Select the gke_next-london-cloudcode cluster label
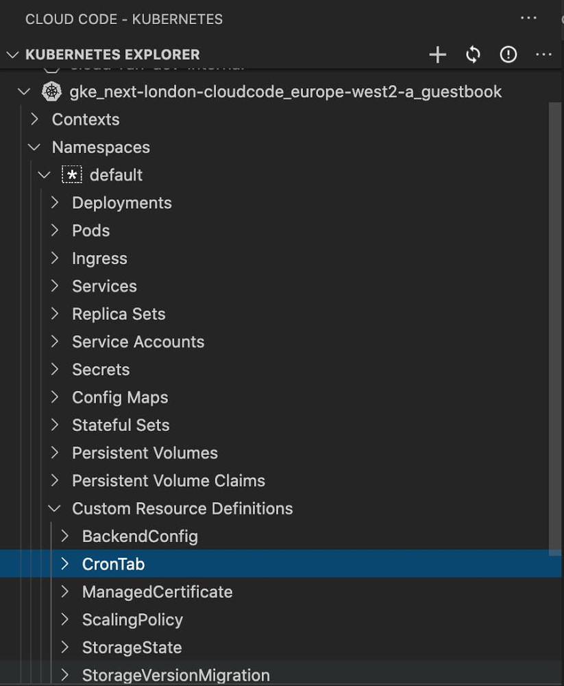 tap(286, 92)
